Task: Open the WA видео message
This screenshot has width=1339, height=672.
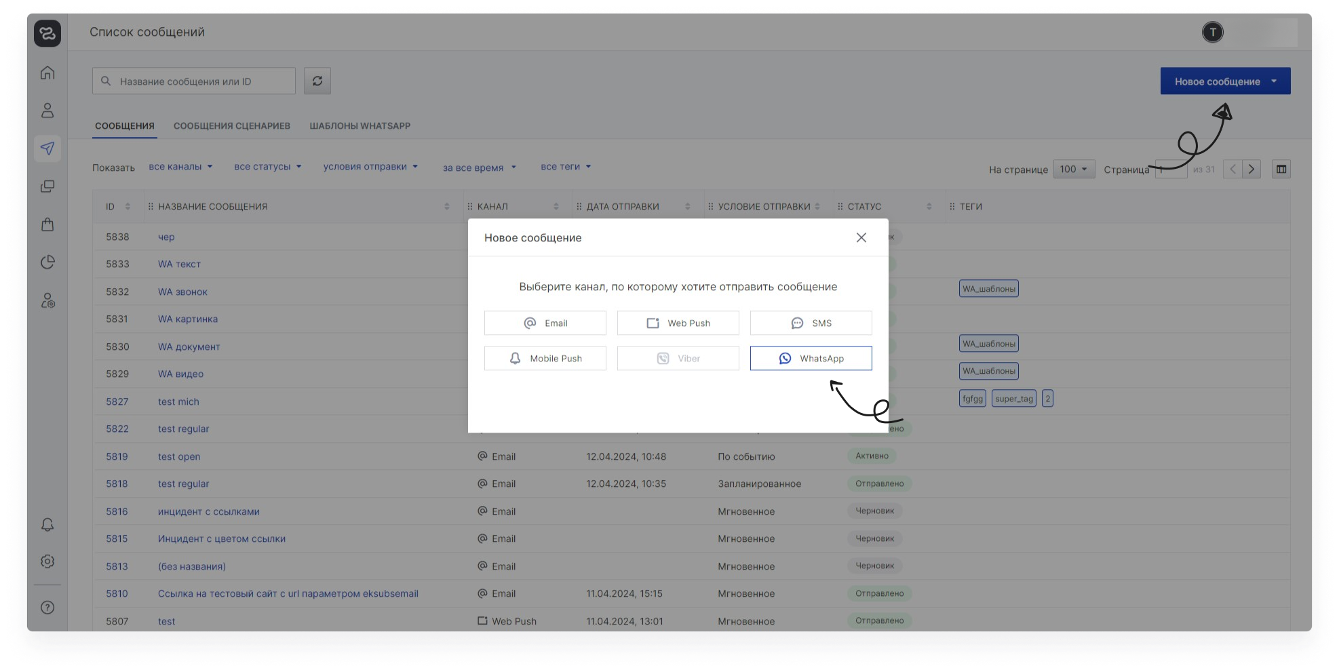Action: coord(180,374)
